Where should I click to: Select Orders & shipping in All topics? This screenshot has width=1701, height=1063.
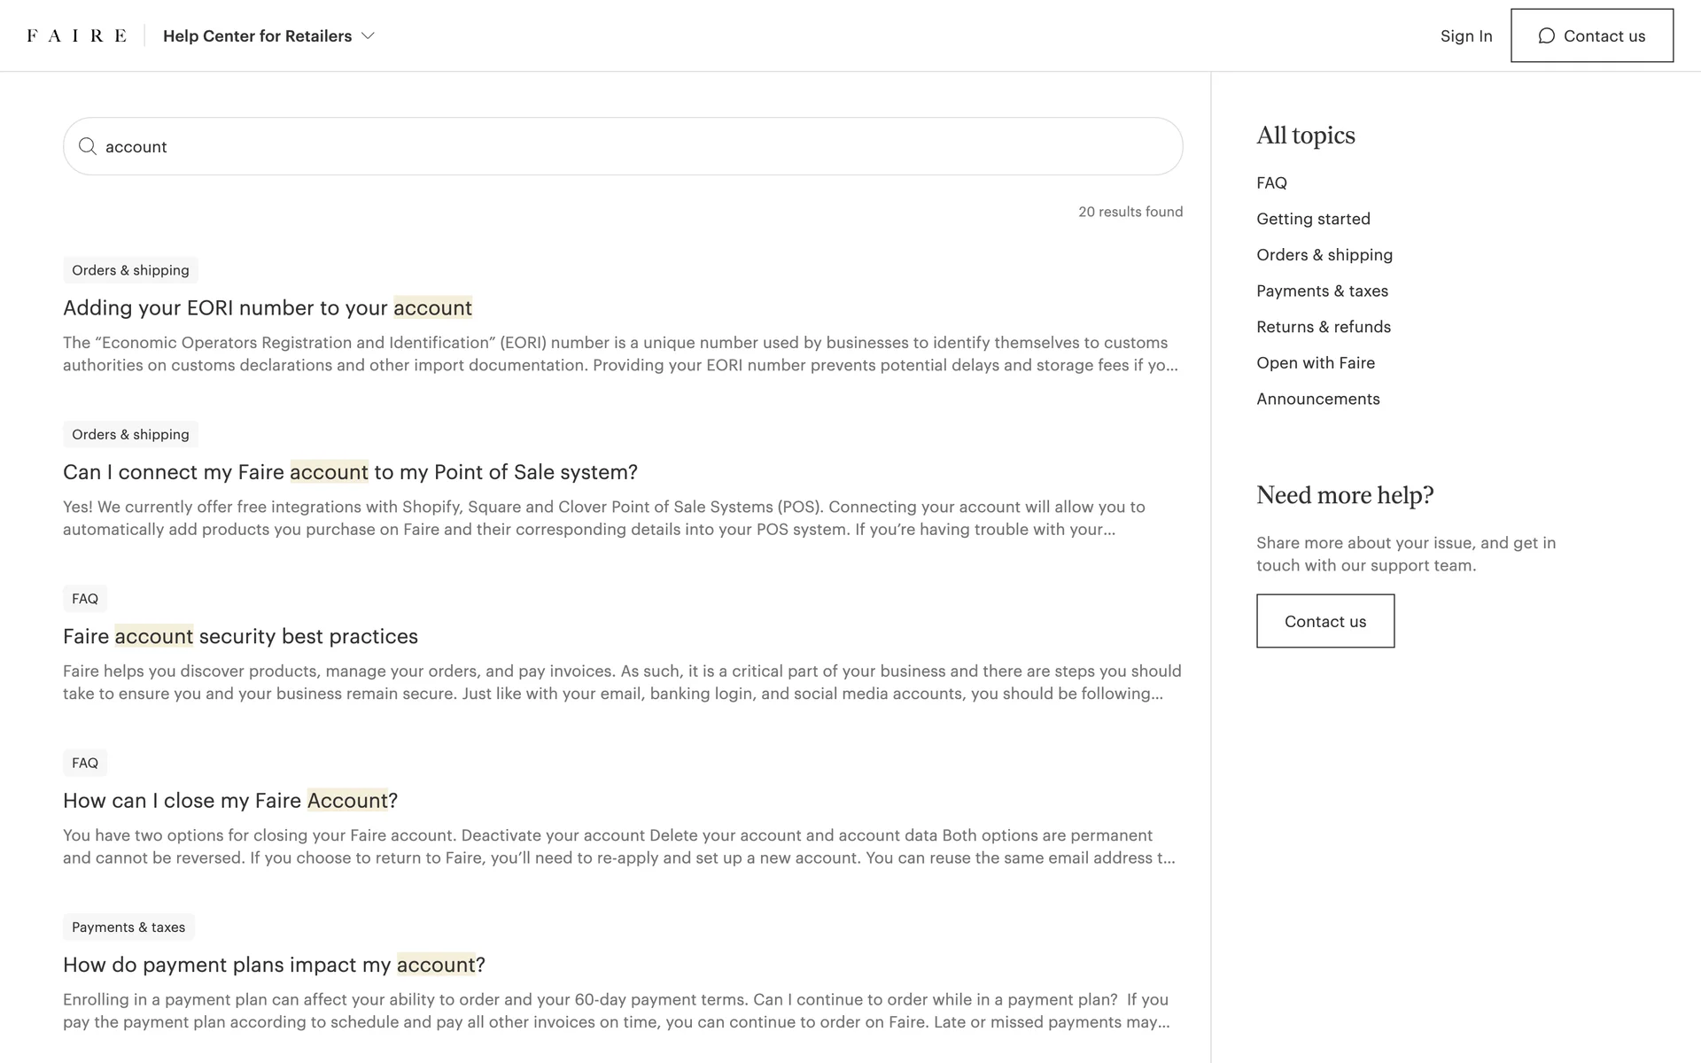click(x=1324, y=255)
